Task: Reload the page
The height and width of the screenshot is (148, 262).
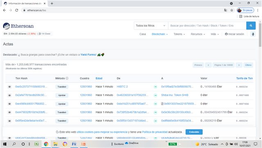Action: (16, 10)
